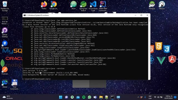The image size is (178, 100).
Task: Open the Google Chrome desktop shortcut
Action: (54, 5)
